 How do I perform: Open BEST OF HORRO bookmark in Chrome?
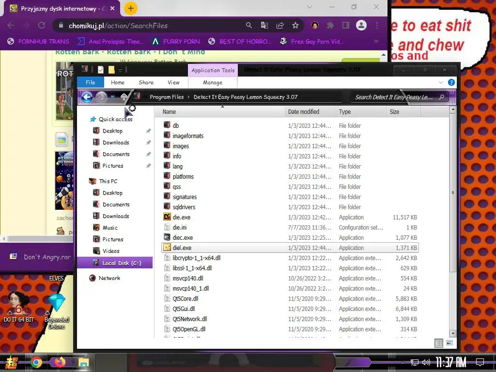click(240, 42)
